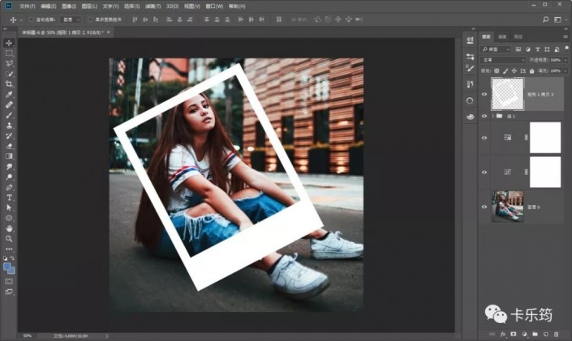
Task: Select the Gradient tool
Action: [9, 156]
